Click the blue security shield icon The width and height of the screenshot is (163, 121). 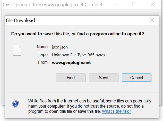coord(15,104)
